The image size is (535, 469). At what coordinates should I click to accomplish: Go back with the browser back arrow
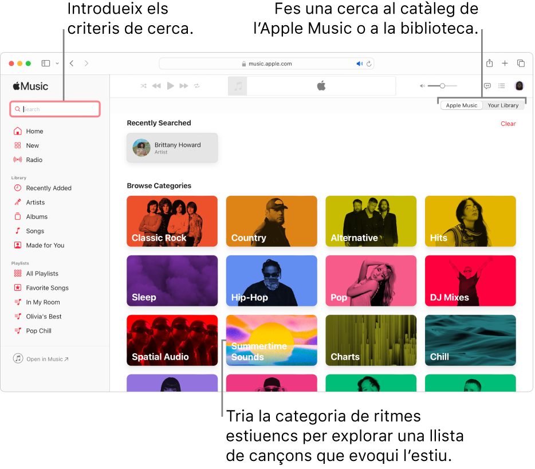72,64
